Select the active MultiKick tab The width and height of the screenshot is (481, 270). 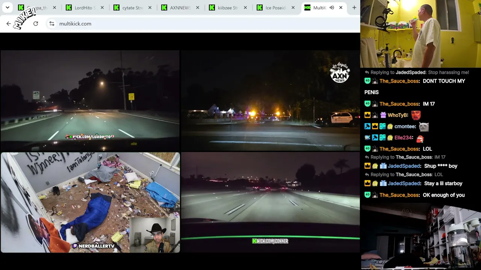click(x=324, y=7)
